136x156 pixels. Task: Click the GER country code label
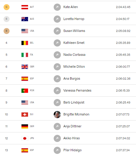pos(32,126)
